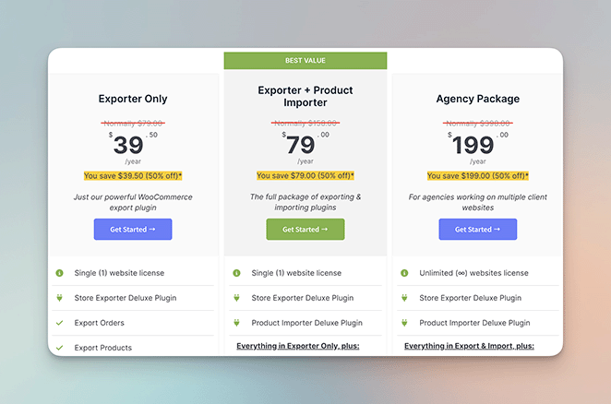Click Get Started under Exporter Only
Screen dimensions: 611x404
coord(133,229)
